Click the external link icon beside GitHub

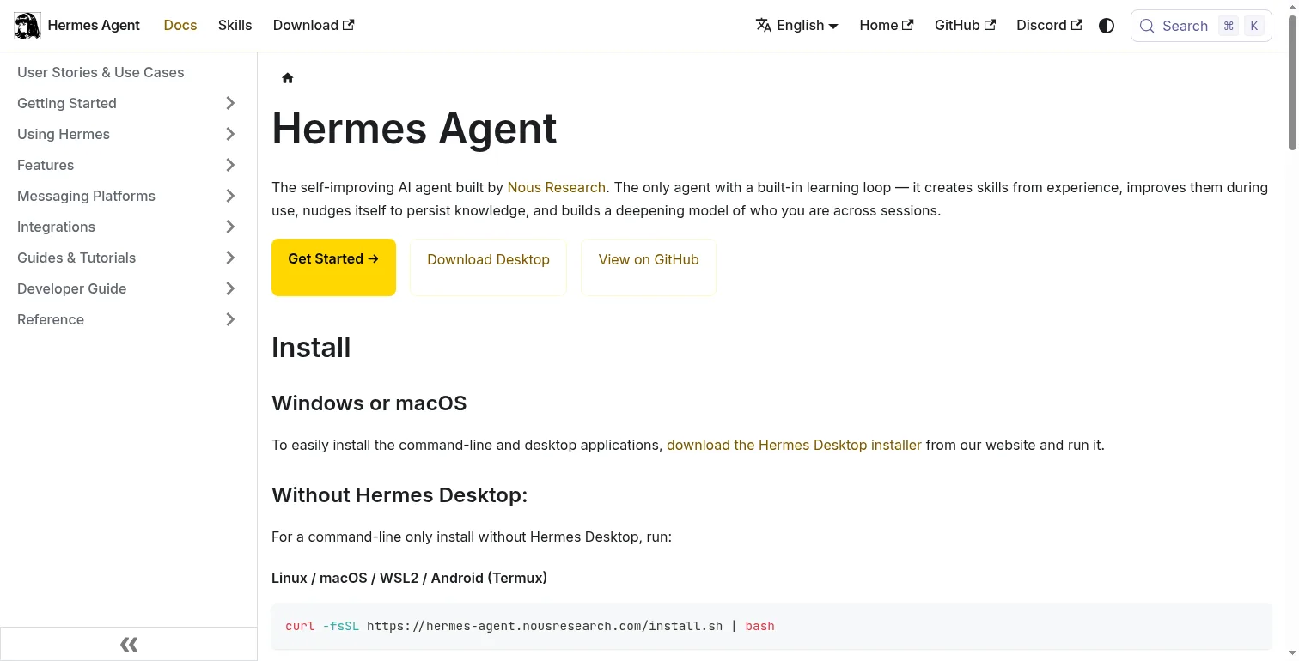point(990,25)
